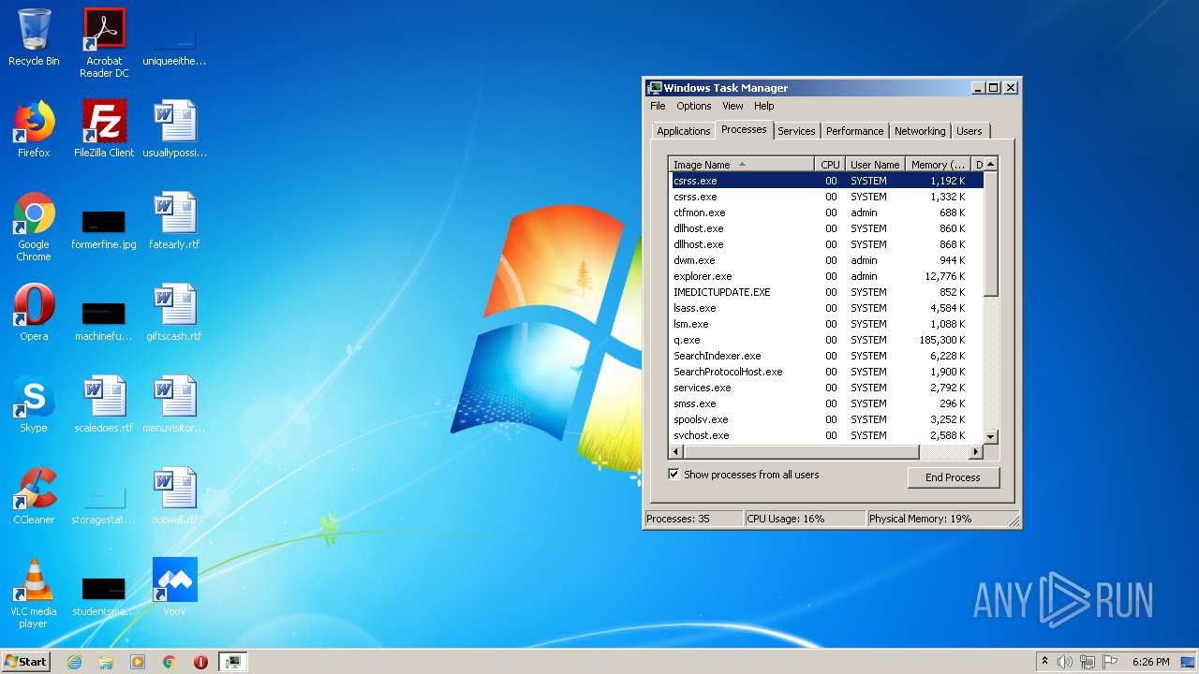Launch Google Chrome desktop shortcut
Screen dimensions: 1199x674
pos(34,227)
